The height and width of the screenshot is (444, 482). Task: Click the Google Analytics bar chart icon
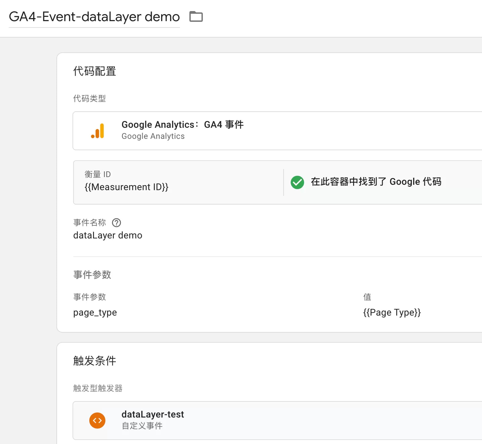[97, 131]
